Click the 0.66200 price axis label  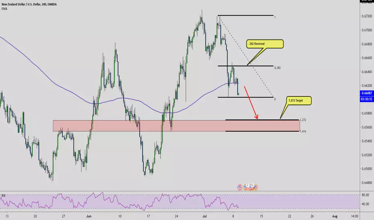point(367,86)
